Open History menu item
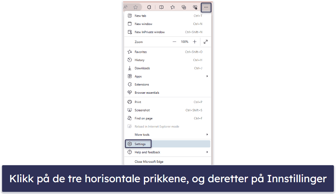This screenshot has height=194, width=336. coord(167,60)
